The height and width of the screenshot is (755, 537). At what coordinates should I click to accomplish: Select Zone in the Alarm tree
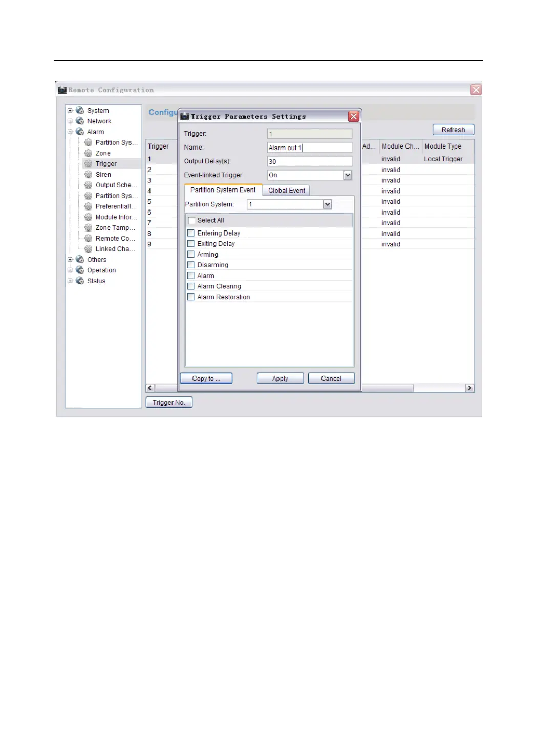(103, 153)
